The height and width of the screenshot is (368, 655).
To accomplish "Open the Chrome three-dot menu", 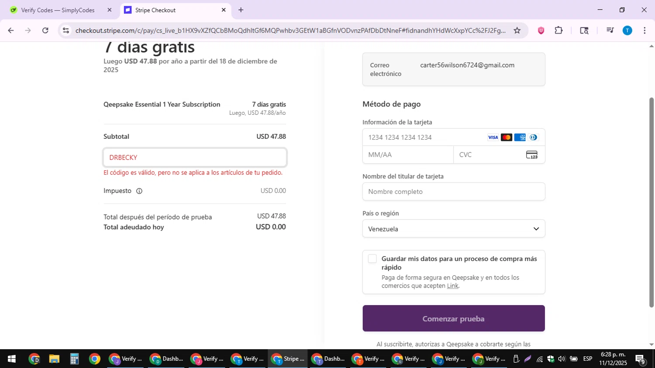I will coord(645,31).
